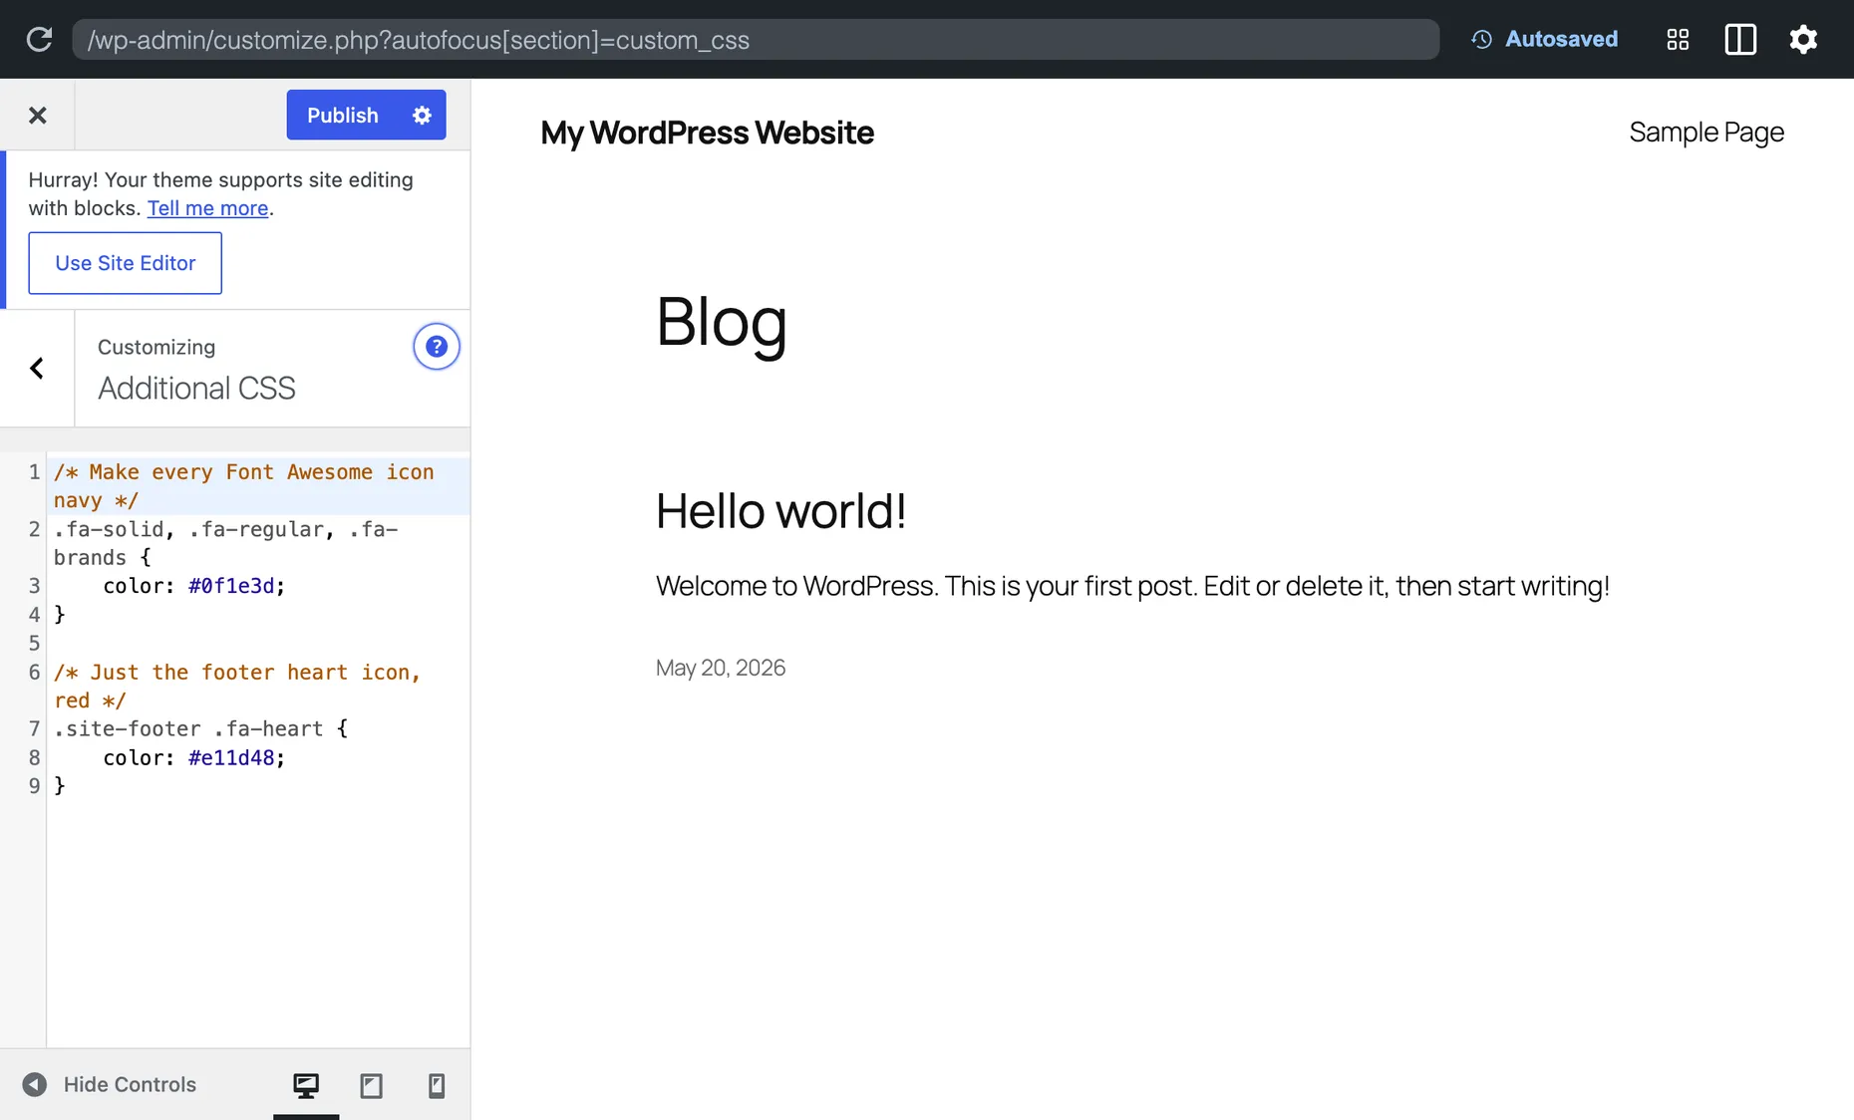1854x1120 pixels.
Task: Open My WordPress Website site title
Action: coord(708,133)
